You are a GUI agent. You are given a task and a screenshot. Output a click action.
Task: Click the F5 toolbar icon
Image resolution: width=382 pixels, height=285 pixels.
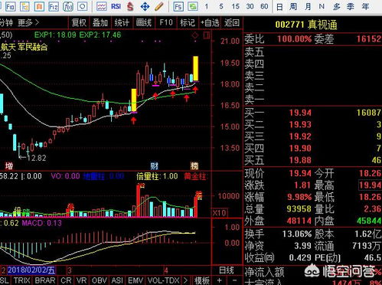pyautogui.click(x=178, y=6)
